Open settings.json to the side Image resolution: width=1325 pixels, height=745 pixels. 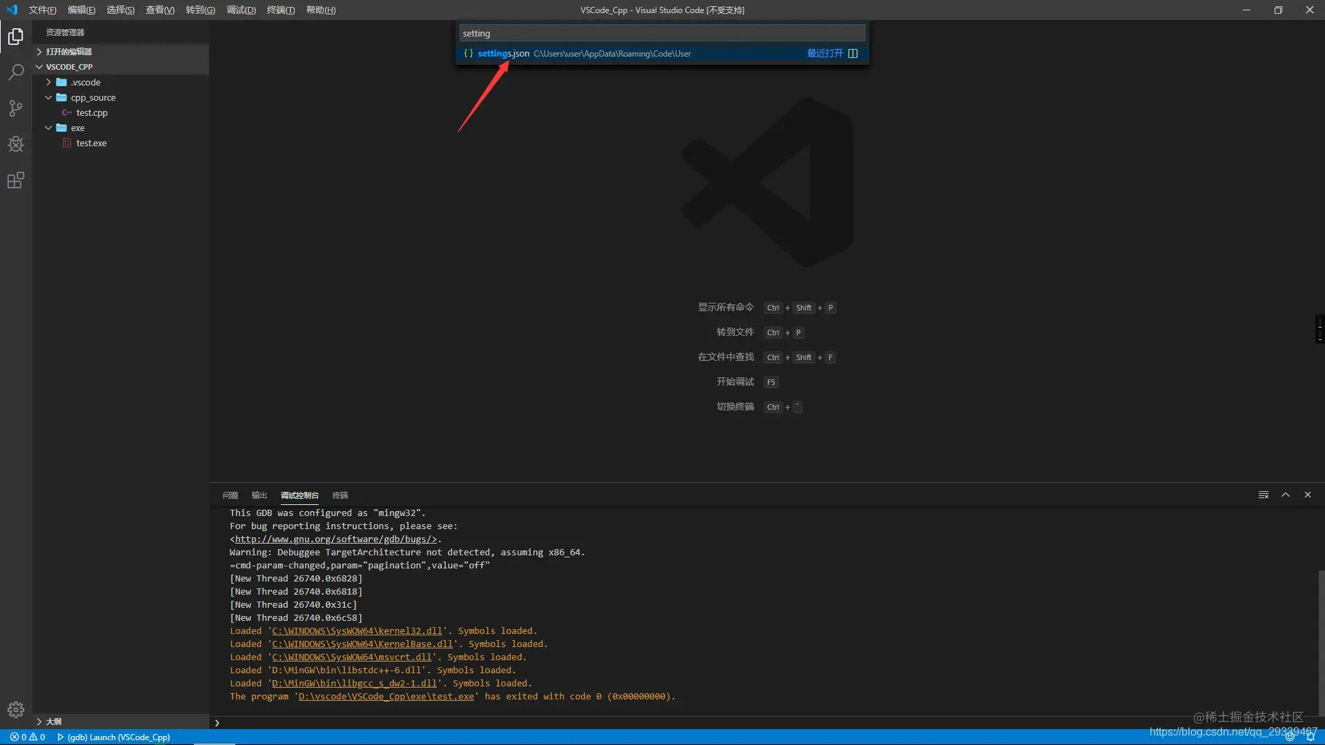(x=853, y=54)
